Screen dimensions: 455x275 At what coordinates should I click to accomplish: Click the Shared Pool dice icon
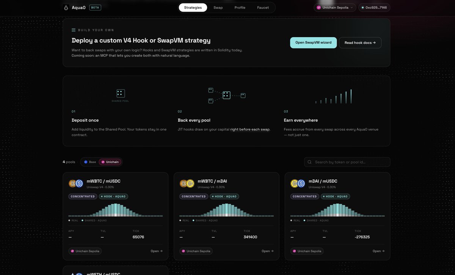click(x=120, y=94)
